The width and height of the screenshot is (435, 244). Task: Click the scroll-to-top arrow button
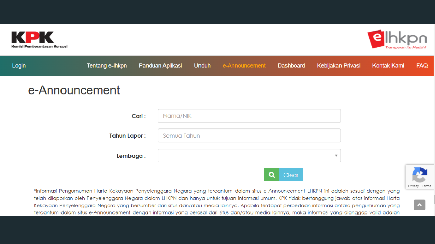[419, 205]
